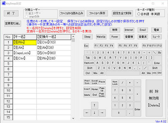Image resolution: width=168 pixels, height=123 pixels.
Task: Click the Internet special key button
Action: point(129,30)
